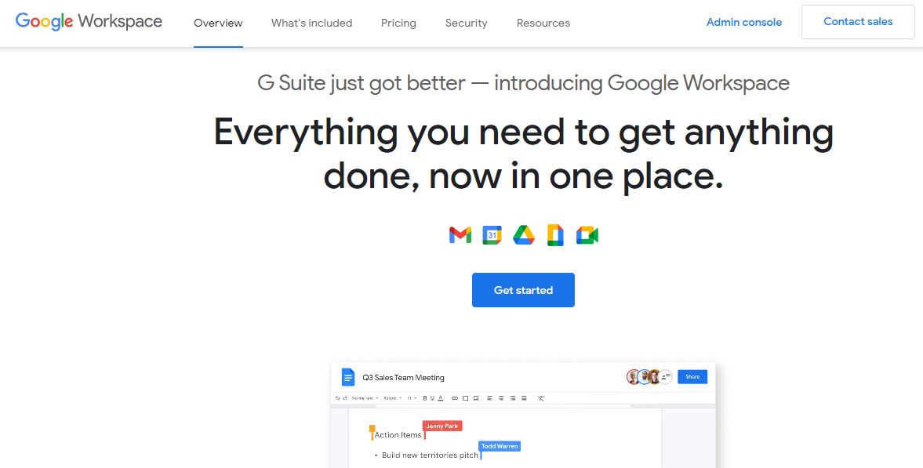Screen dimensions: 923x468
Task: Click the Action Items heading text
Action: pos(398,435)
